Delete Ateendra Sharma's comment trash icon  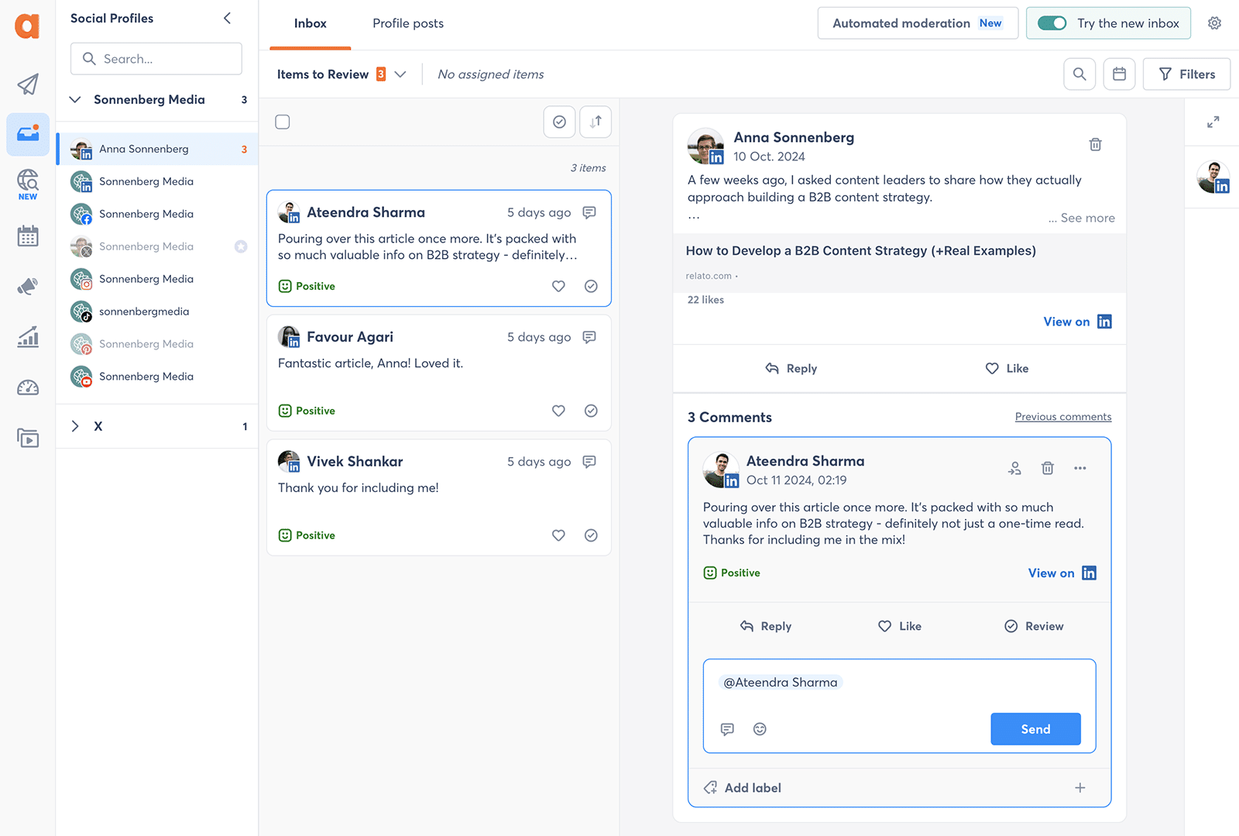pyautogui.click(x=1047, y=468)
